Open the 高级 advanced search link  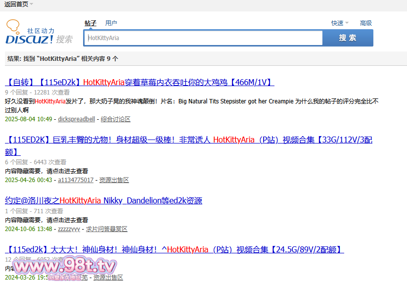pyautogui.click(x=366, y=23)
